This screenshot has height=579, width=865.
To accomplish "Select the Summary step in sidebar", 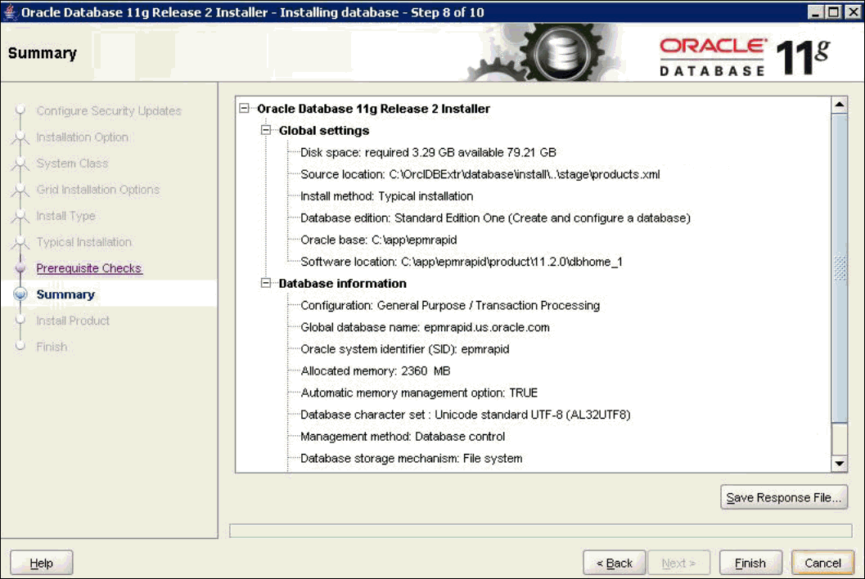I will coord(65,294).
